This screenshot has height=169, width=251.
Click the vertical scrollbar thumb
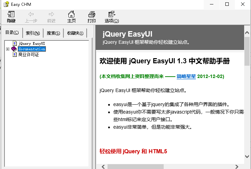247,51
